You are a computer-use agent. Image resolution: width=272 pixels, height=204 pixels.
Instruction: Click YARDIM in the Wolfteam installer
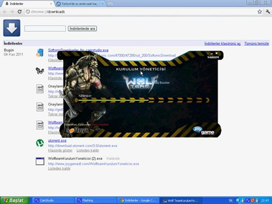(213, 57)
